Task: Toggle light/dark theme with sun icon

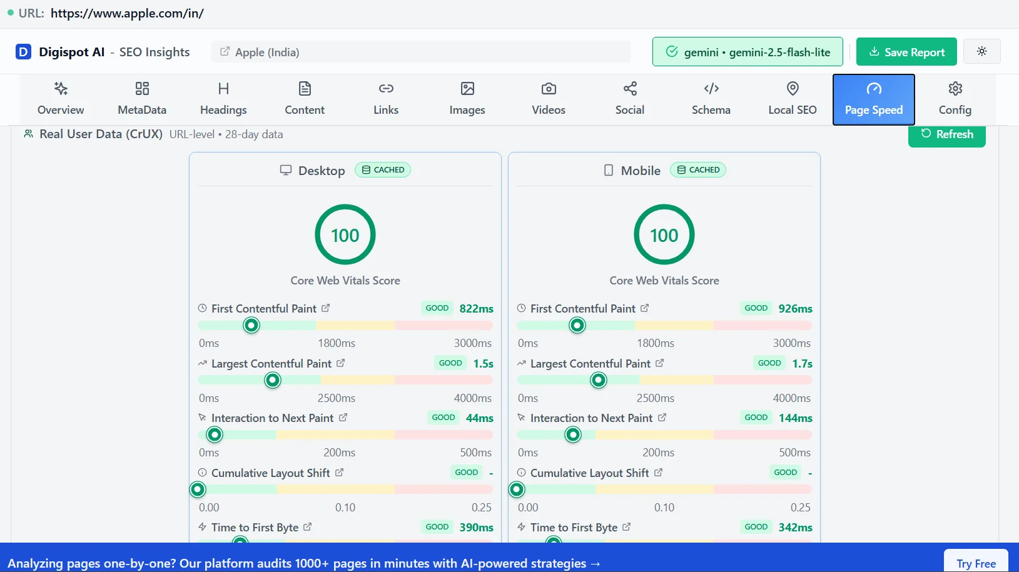Action: click(981, 51)
